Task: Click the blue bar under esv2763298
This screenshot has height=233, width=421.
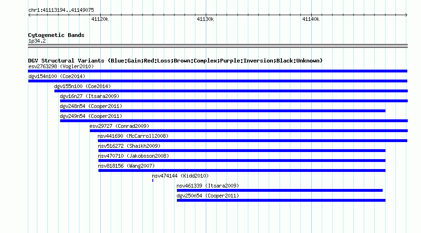Action: pyautogui.click(x=218, y=71)
